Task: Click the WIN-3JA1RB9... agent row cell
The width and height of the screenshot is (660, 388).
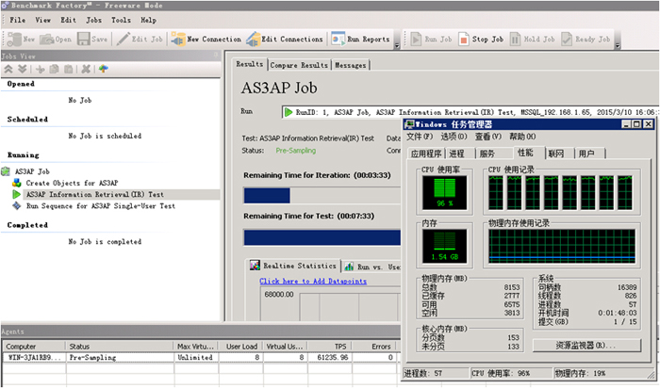Action: (34, 357)
